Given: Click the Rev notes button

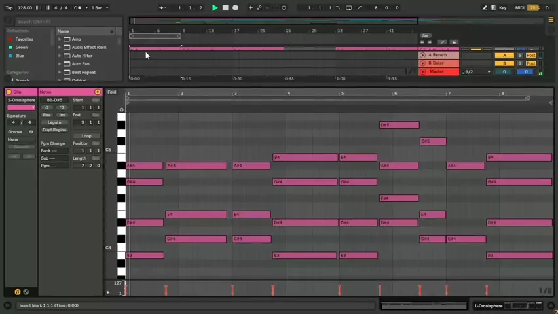Looking at the screenshot, I should [46, 115].
